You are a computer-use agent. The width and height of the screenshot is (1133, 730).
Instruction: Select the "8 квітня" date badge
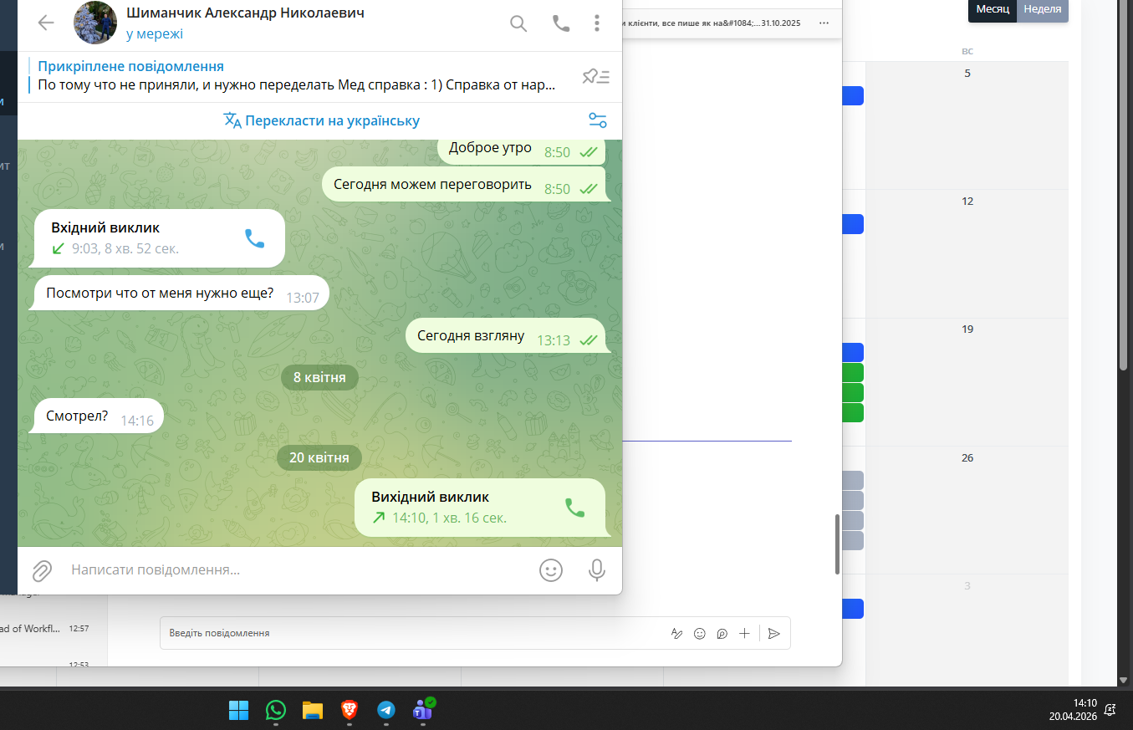point(319,378)
